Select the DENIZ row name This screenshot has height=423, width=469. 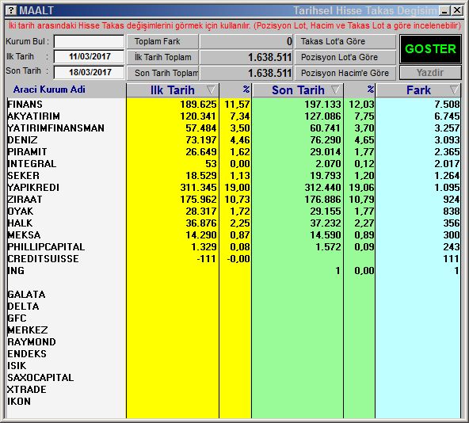coord(22,140)
